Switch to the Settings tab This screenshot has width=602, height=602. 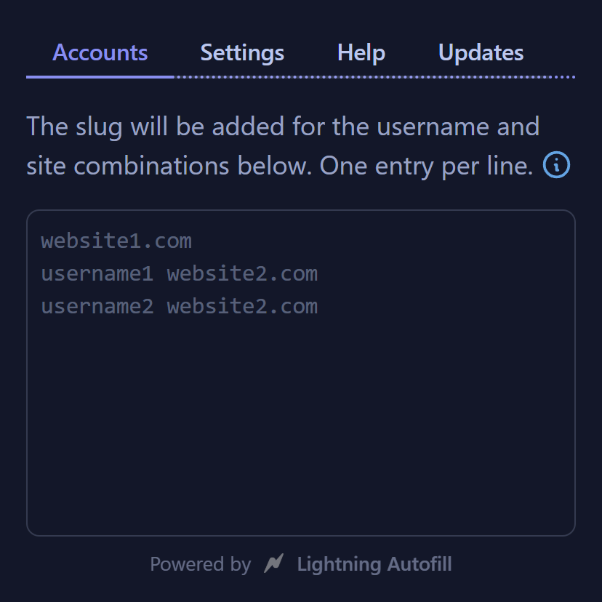[241, 52]
